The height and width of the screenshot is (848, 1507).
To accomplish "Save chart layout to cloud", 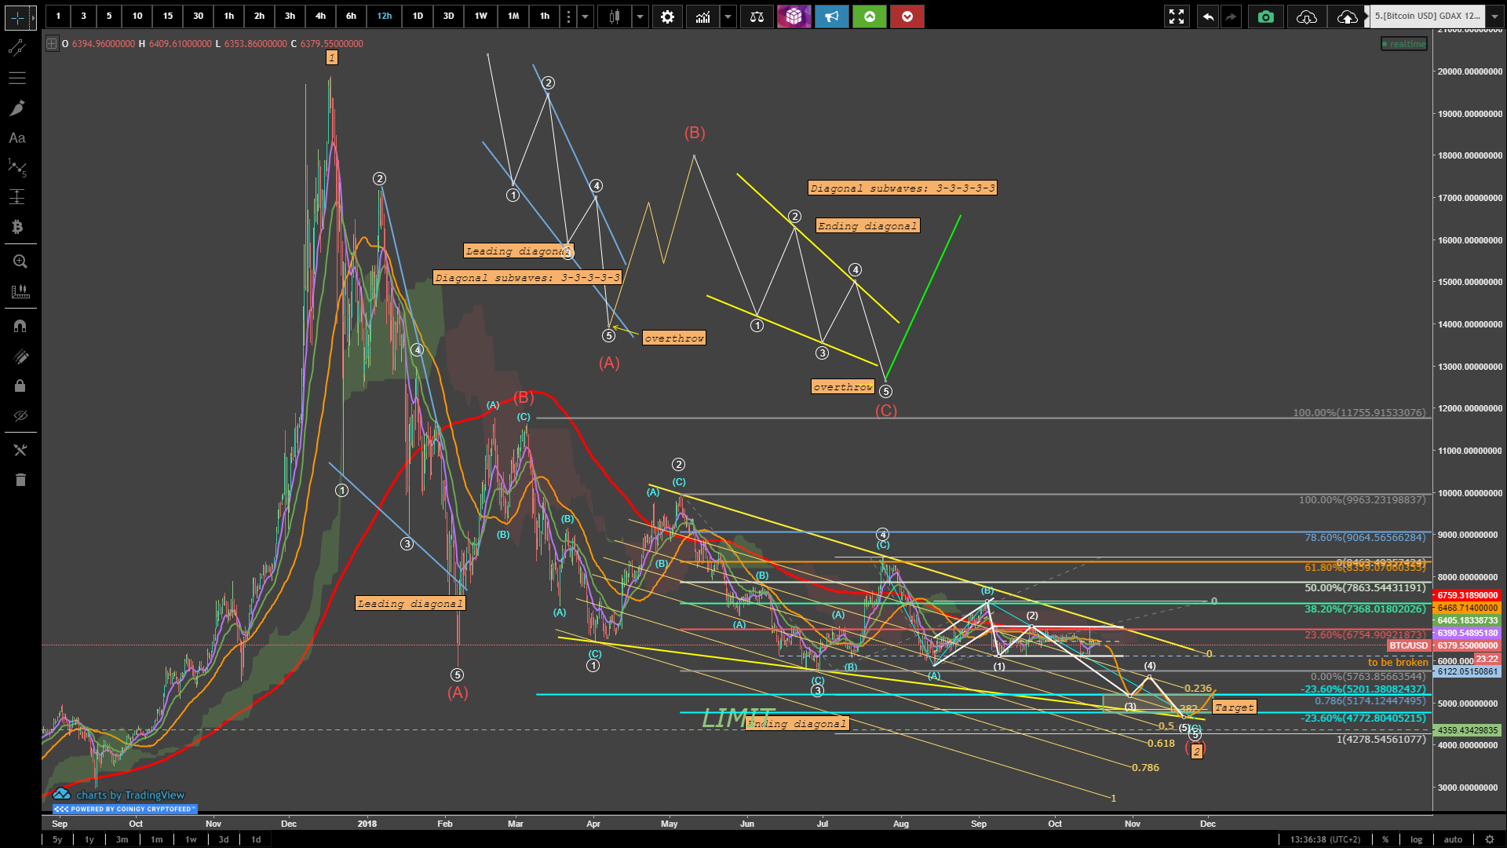I will click(x=1348, y=16).
